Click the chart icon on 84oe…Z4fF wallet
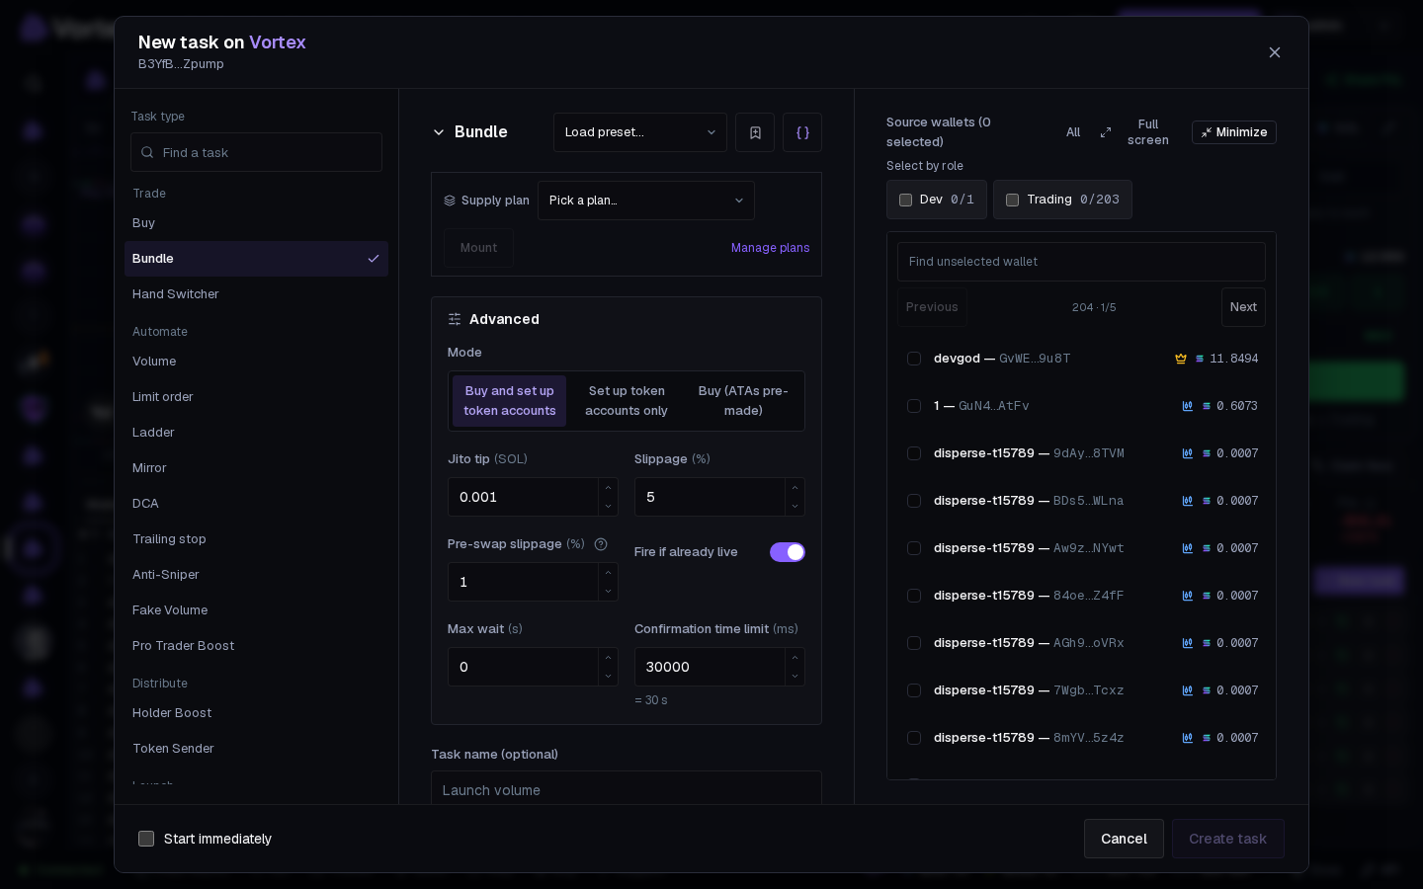Image resolution: width=1423 pixels, height=889 pixels. click(1188, 596)
